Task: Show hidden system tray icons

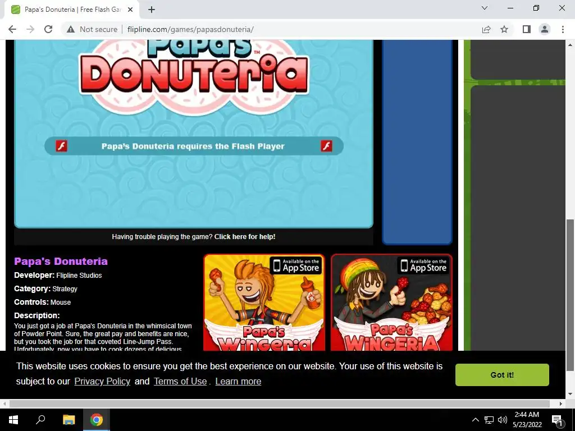Action: tap(475, 420)
